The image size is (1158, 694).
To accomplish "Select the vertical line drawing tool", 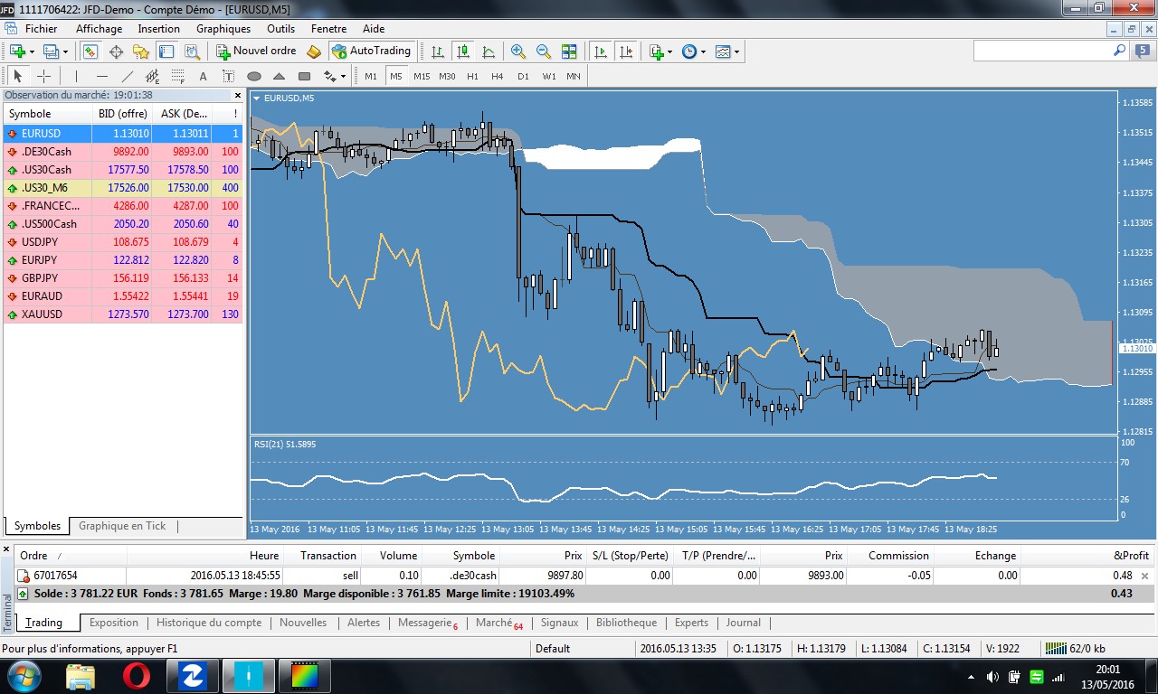I will pyautogui.click(x=76, y=77).
